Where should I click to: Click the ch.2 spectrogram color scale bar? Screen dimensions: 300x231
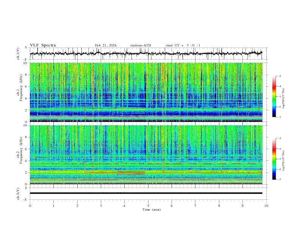point(274,159)
